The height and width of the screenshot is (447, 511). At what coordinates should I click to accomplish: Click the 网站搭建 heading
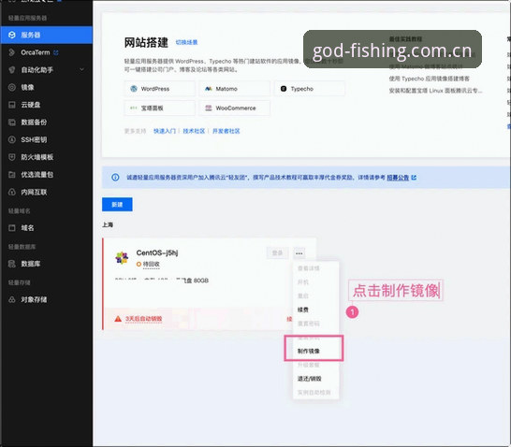pyautogui.click(x=146, y=43)
